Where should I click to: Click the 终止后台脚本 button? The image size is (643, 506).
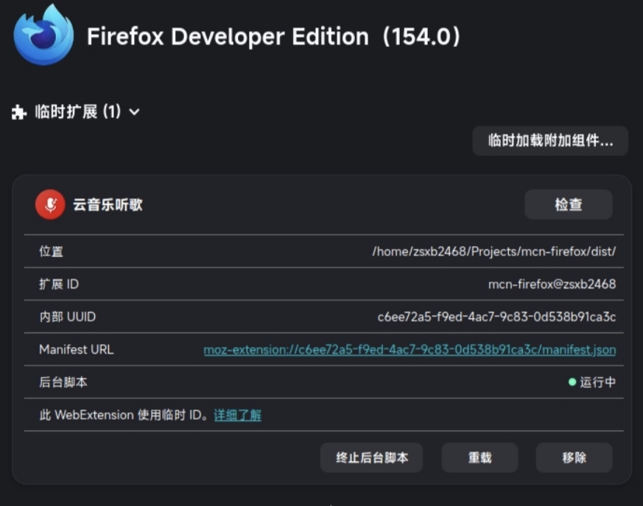[x=371, y=457]
